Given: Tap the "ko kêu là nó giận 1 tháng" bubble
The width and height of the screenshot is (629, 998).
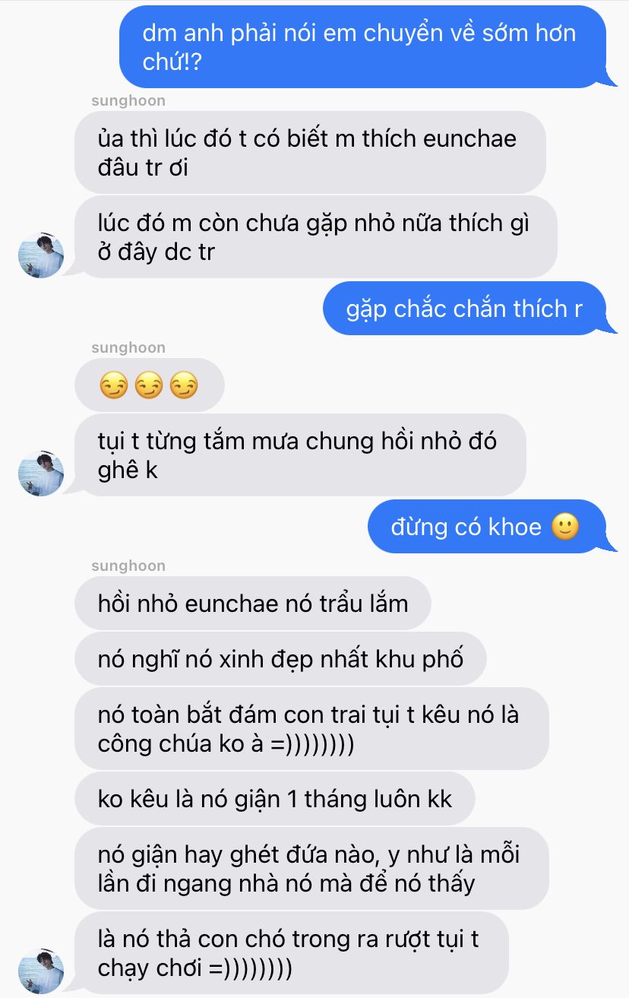Looking at the screenshot, I should (x=275, y=799).
